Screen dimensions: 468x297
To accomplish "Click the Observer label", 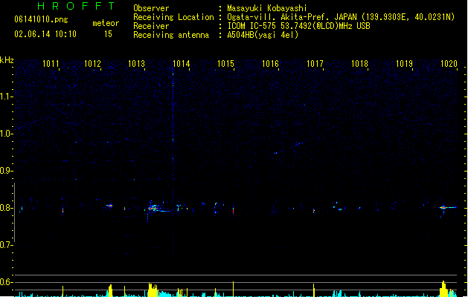I will (151, 8).
